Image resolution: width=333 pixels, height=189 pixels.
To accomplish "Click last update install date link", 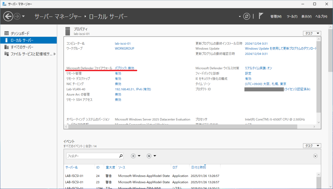I will click(x=256, y=44).
